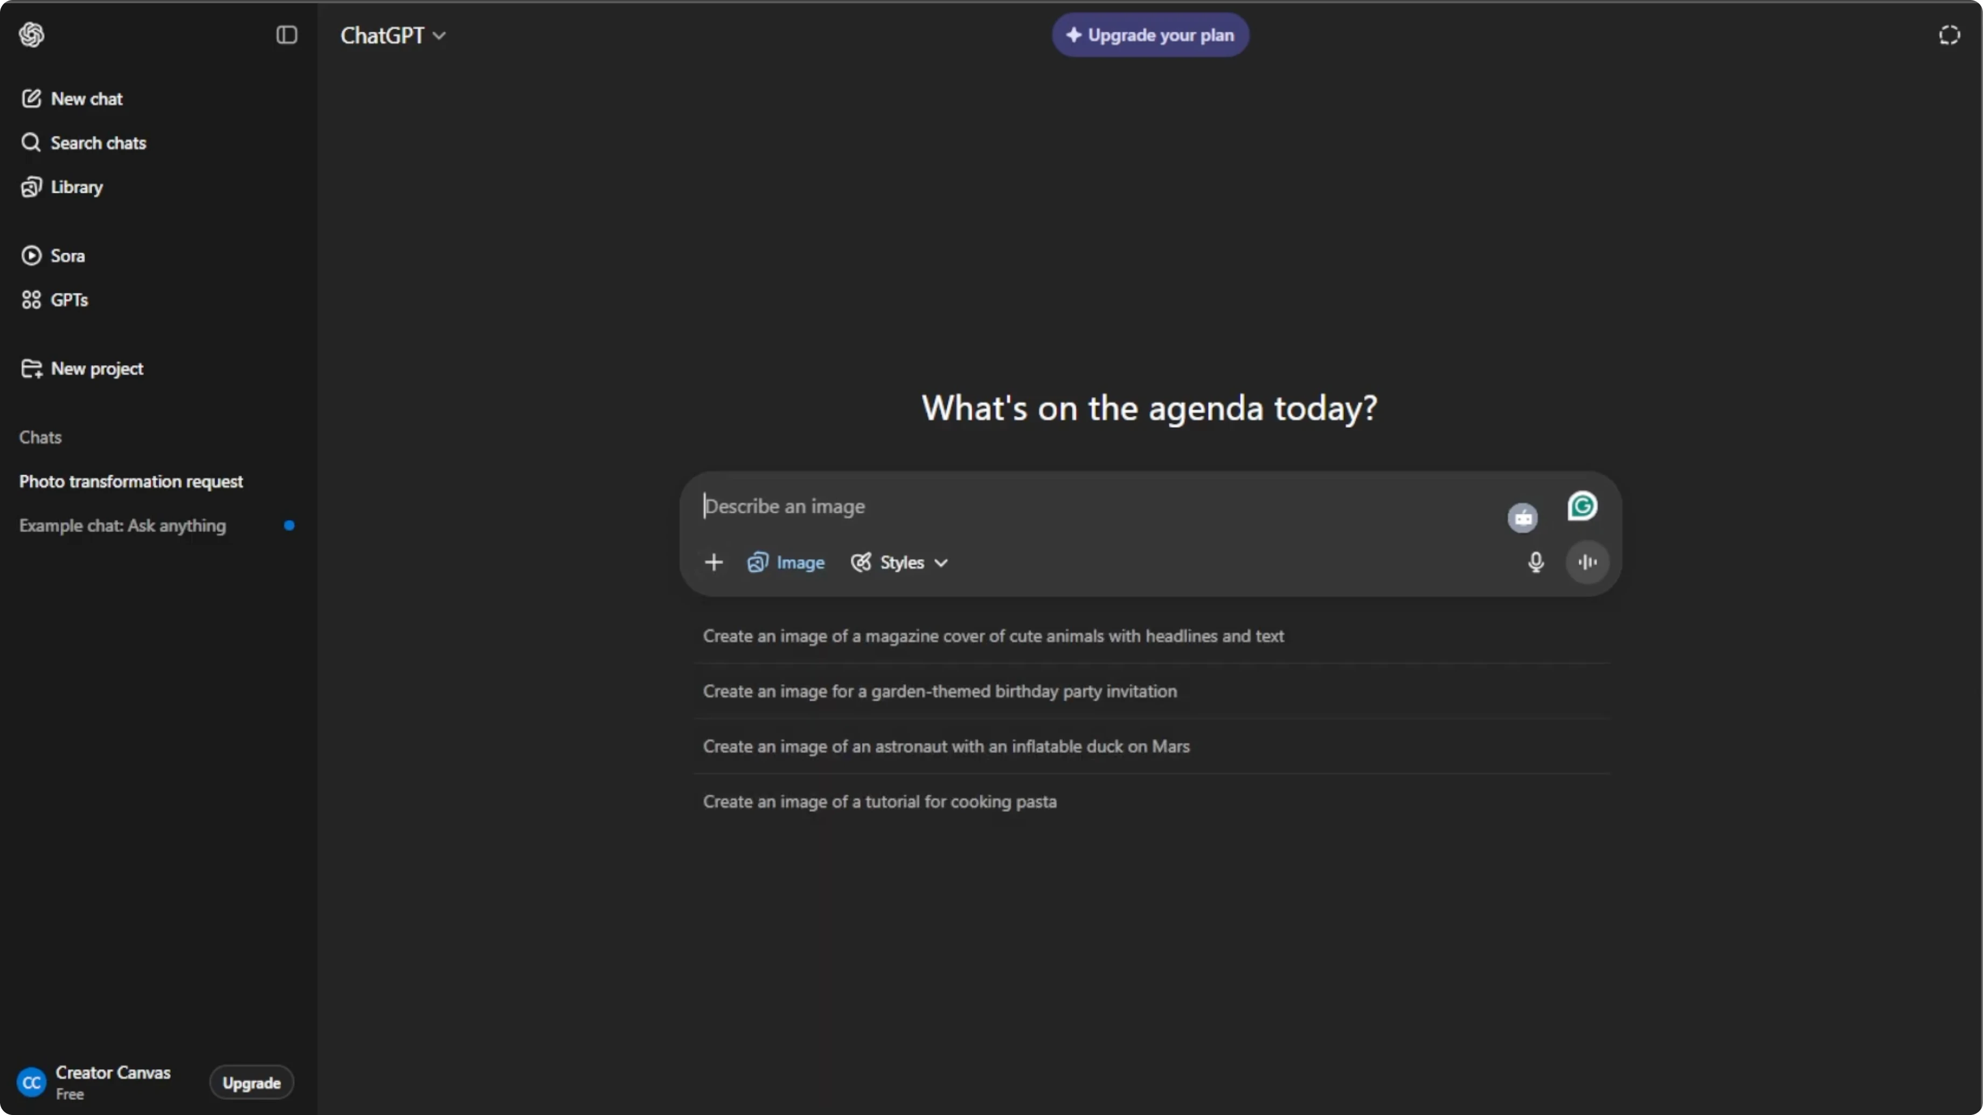Click the Sora play icon

tap(31, 255)
